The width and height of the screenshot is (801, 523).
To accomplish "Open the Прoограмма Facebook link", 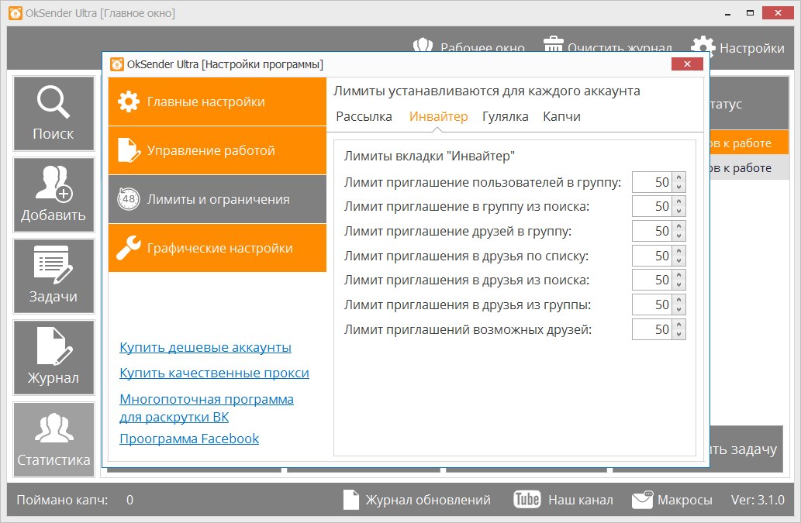I will tap(189, 439).
